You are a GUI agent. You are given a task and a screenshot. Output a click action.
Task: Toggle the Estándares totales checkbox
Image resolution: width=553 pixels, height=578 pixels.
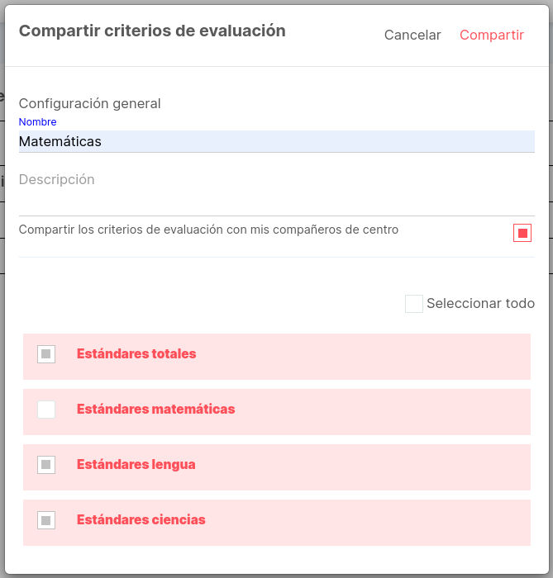click(46, 354)
